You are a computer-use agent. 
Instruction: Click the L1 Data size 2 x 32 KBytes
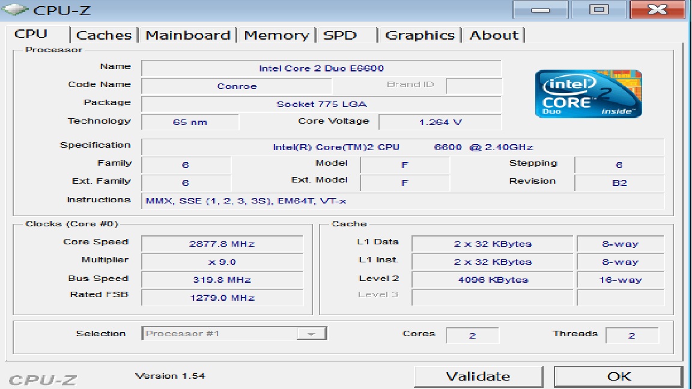493,244
